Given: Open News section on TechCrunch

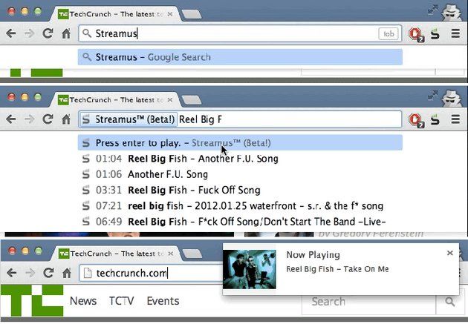Looking at the screenshot, I should point(83,301).
